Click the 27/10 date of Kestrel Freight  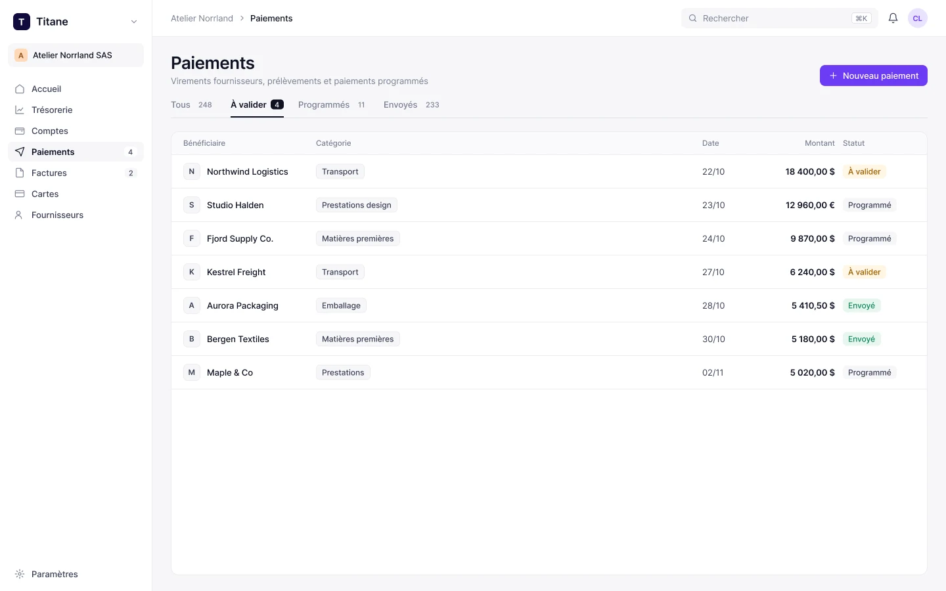point(713,272)
